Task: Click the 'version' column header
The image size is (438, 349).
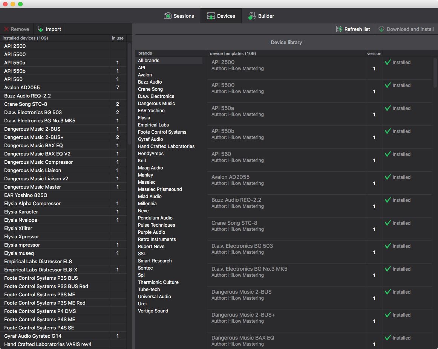Action: 374,53
